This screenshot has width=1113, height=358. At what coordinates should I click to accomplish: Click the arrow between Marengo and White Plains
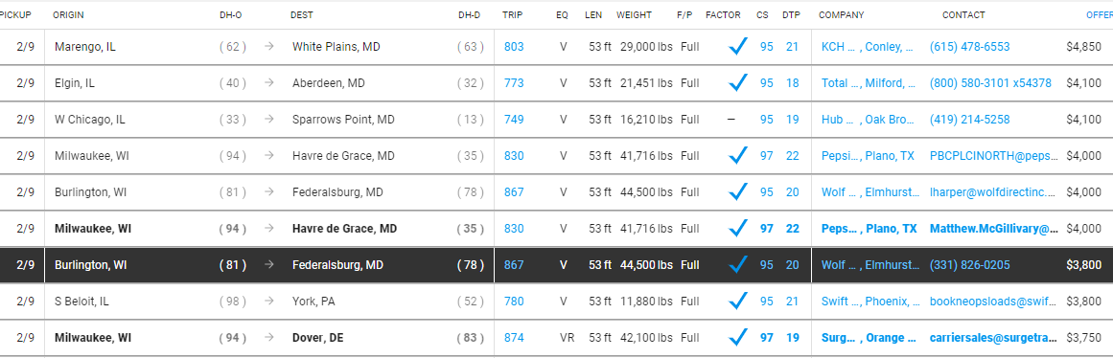point(269,47)
